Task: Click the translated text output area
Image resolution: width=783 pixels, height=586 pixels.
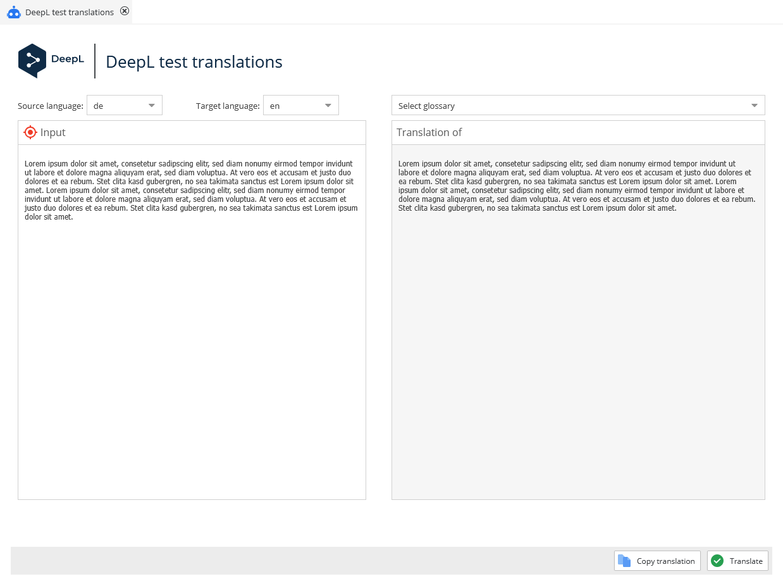Action: click(578, 322)
